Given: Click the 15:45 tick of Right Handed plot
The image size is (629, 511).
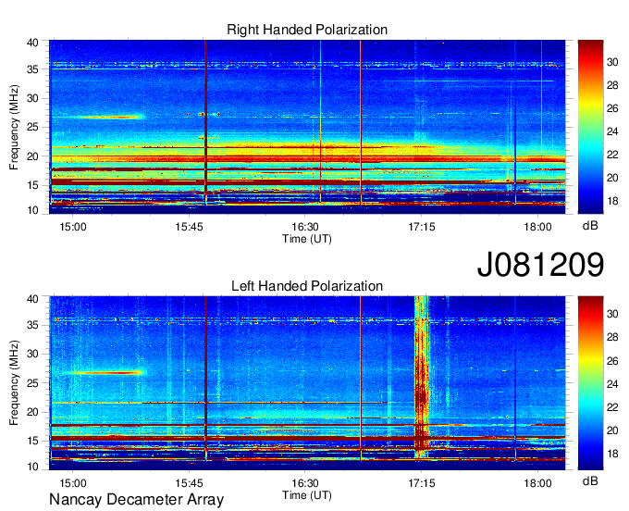Looking at the screenshot, I should point(189,227).
